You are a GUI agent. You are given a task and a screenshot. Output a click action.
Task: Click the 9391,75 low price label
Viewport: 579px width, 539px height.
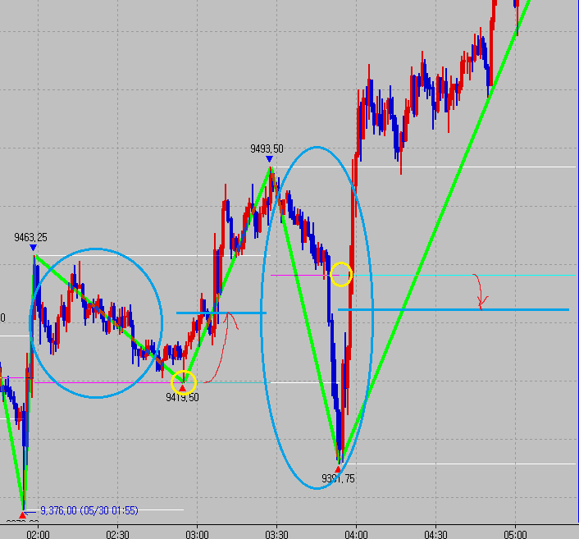(338, 479)
